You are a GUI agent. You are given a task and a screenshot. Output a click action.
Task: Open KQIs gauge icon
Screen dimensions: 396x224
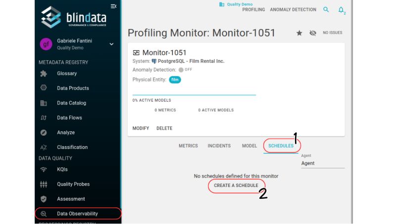coord(44,169)
